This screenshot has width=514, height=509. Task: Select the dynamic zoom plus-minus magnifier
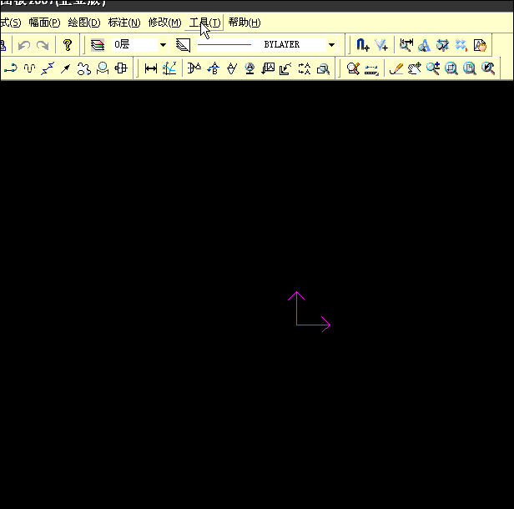coord(433,68)
